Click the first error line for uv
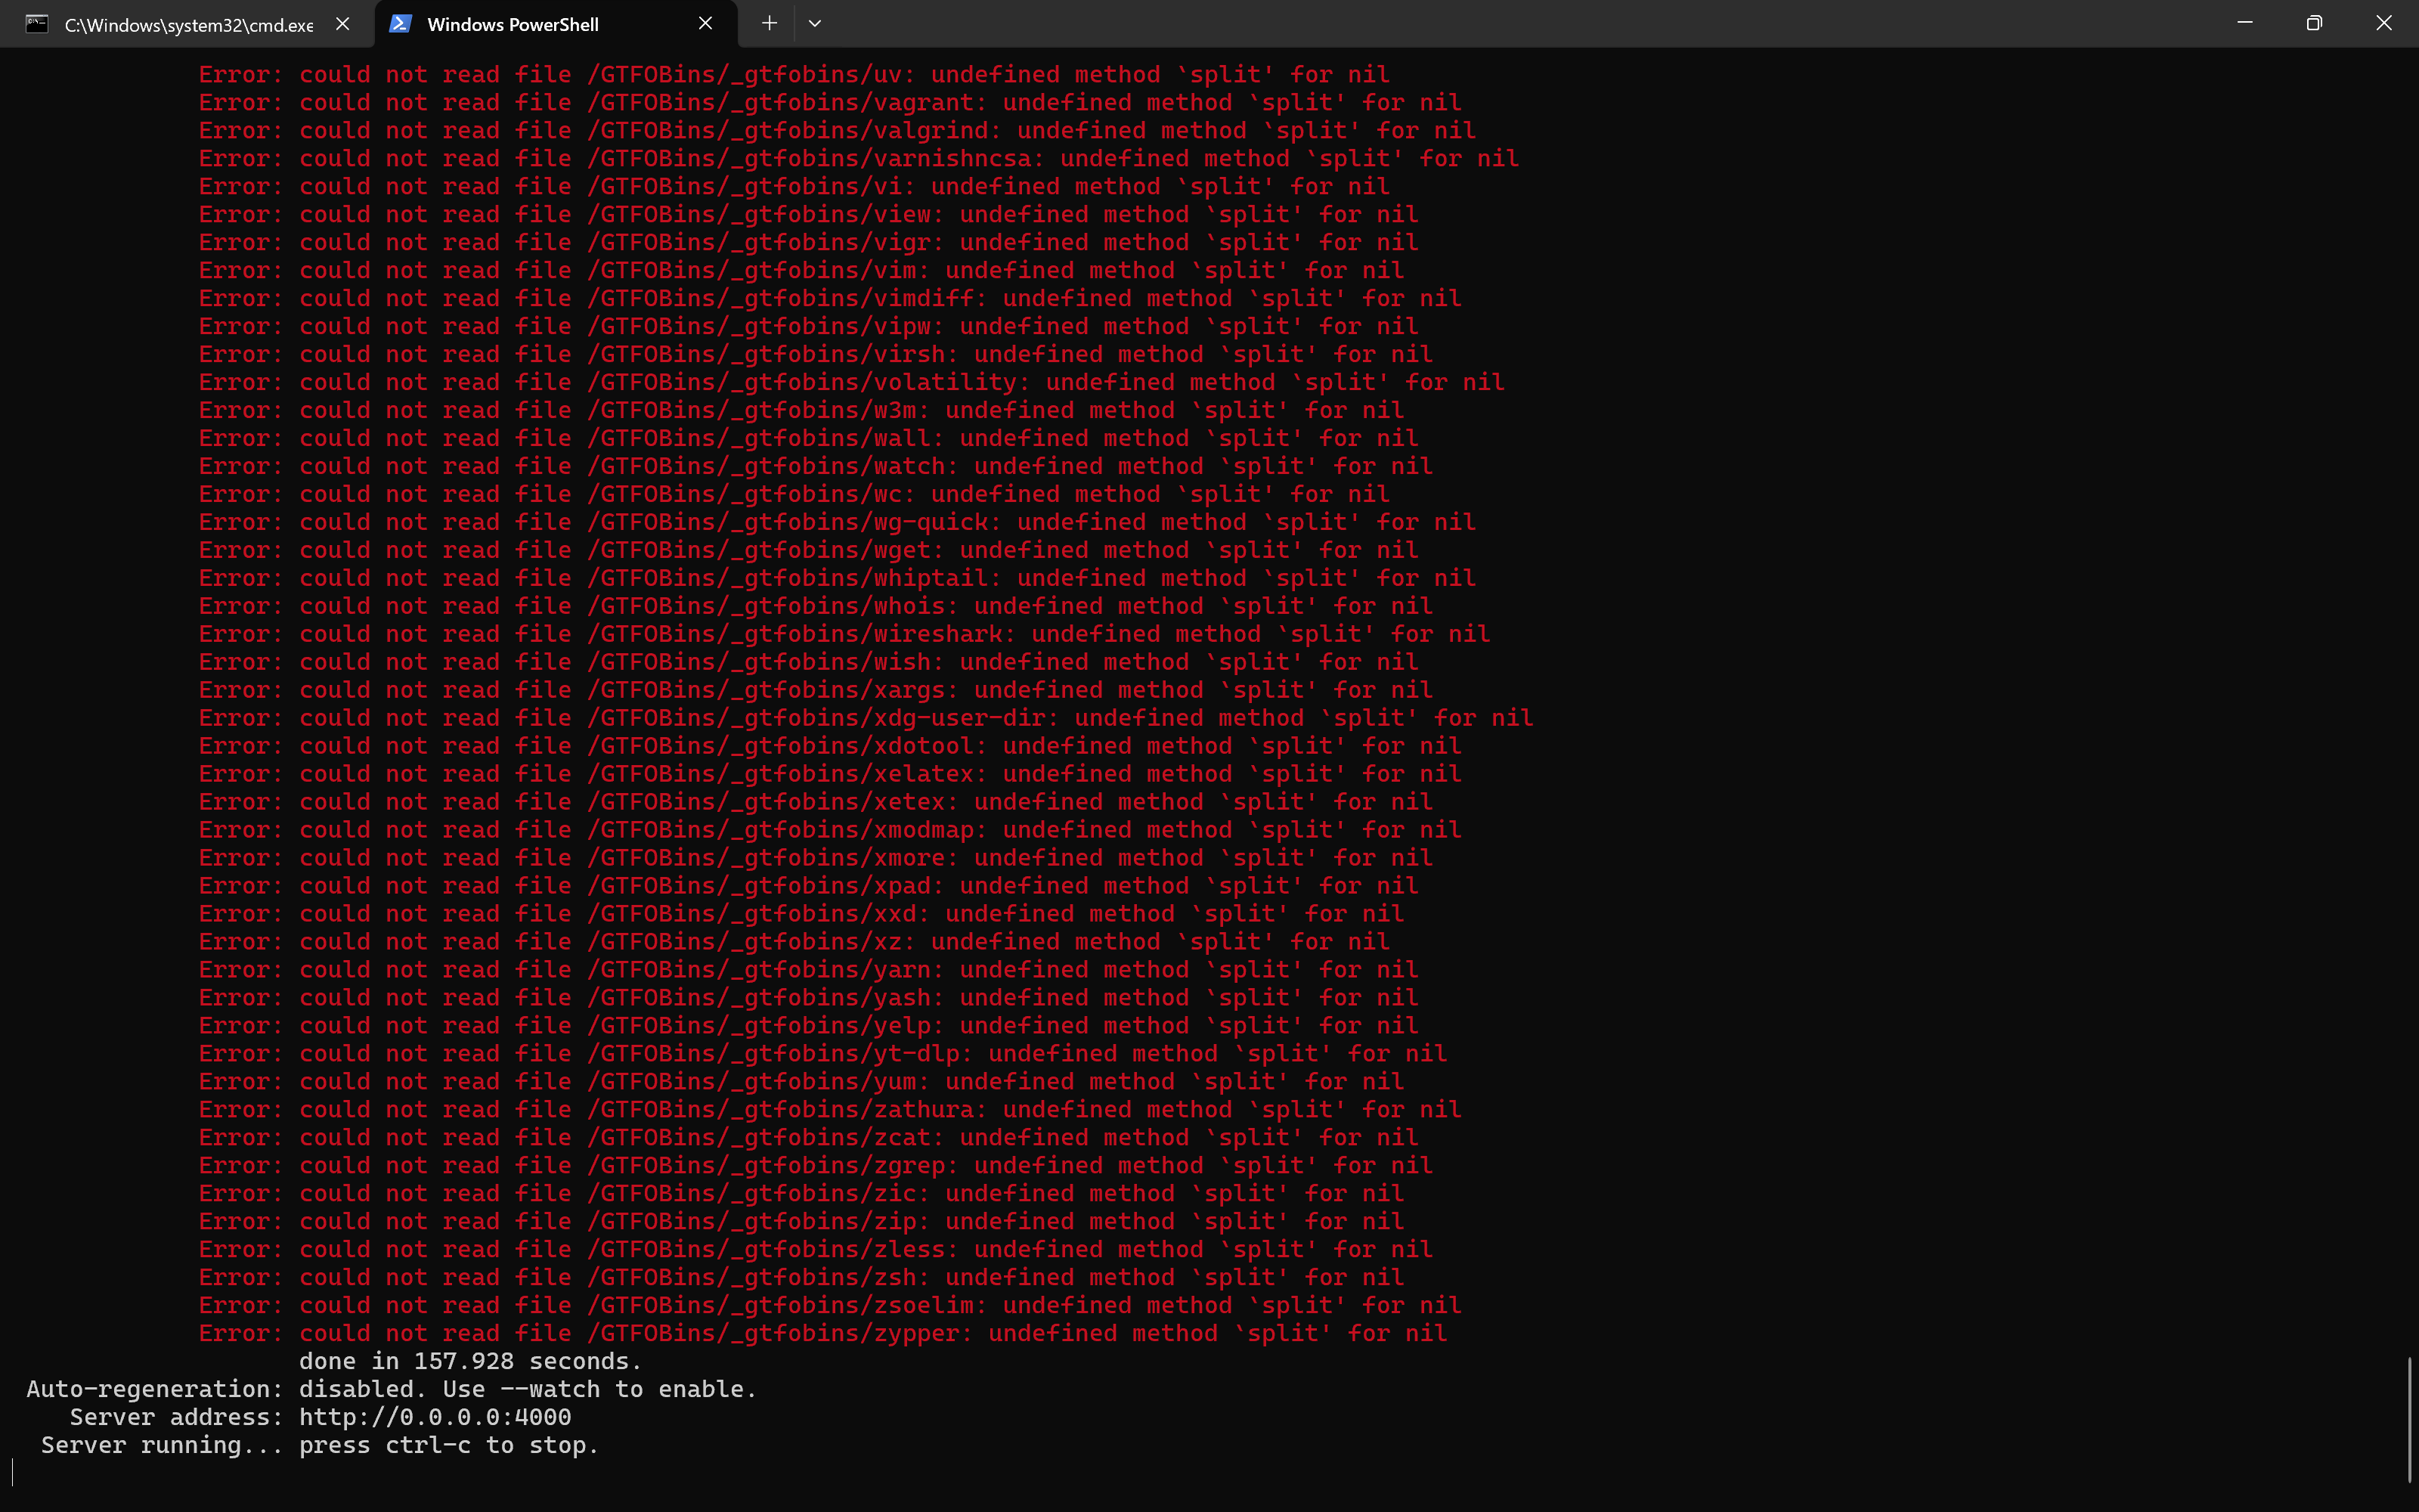 [x=793, y=75]
